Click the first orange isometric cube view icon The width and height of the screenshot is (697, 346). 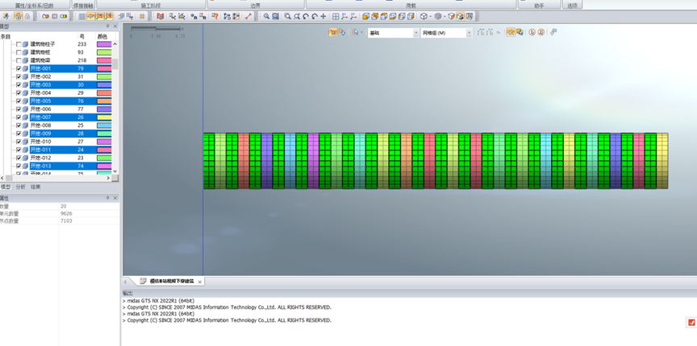[365, 16]
